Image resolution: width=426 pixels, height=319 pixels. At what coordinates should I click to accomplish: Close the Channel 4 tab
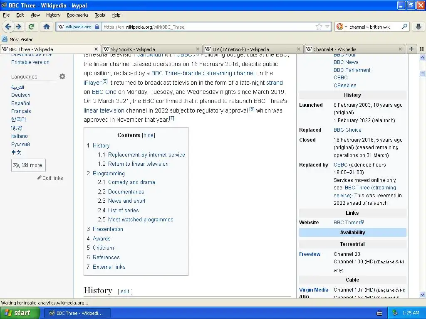coord(400,49)
